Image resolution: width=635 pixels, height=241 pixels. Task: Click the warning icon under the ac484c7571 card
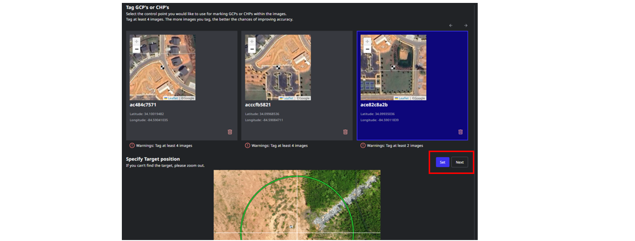(132, 145)
